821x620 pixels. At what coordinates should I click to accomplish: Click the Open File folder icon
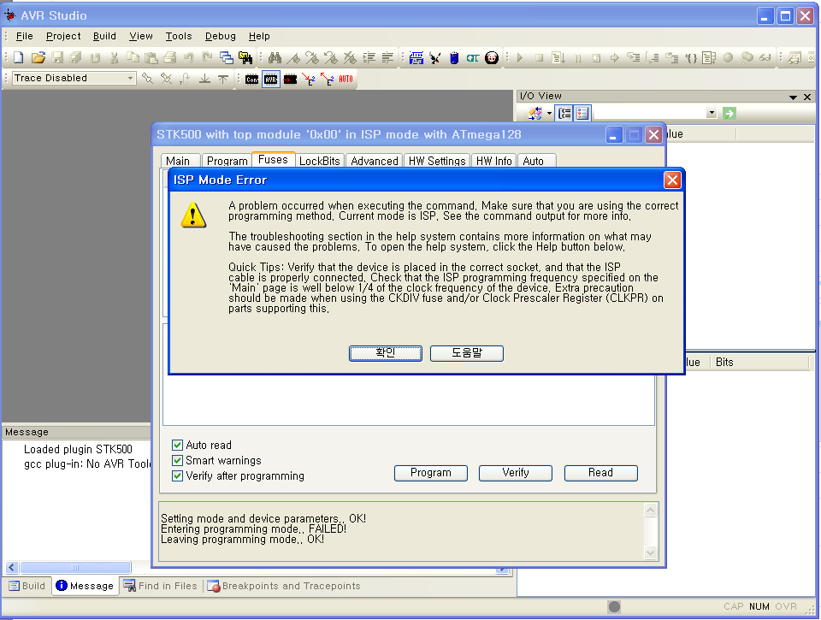point(38,58)
